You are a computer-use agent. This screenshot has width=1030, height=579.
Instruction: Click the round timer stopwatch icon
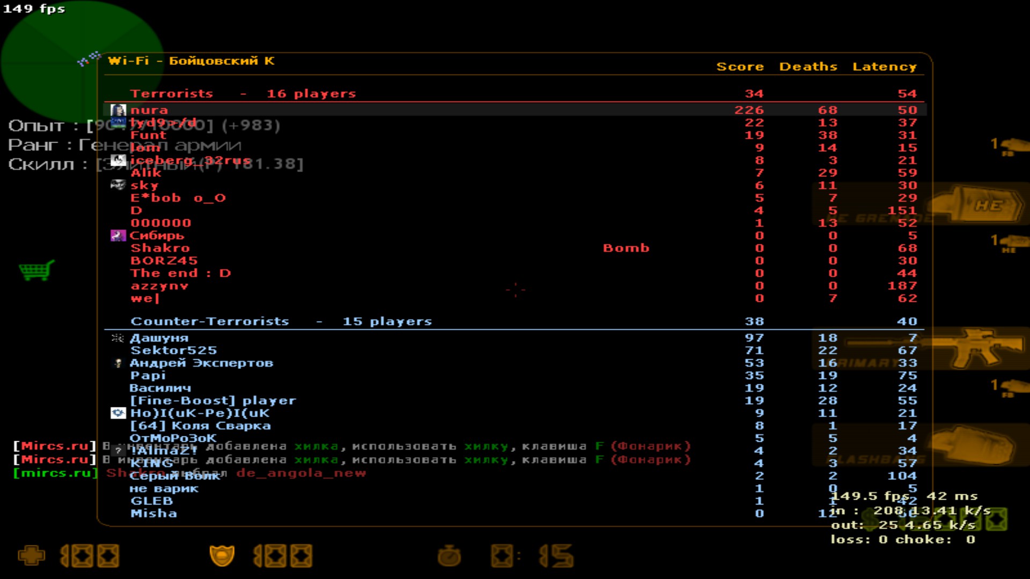click(449, 556)
